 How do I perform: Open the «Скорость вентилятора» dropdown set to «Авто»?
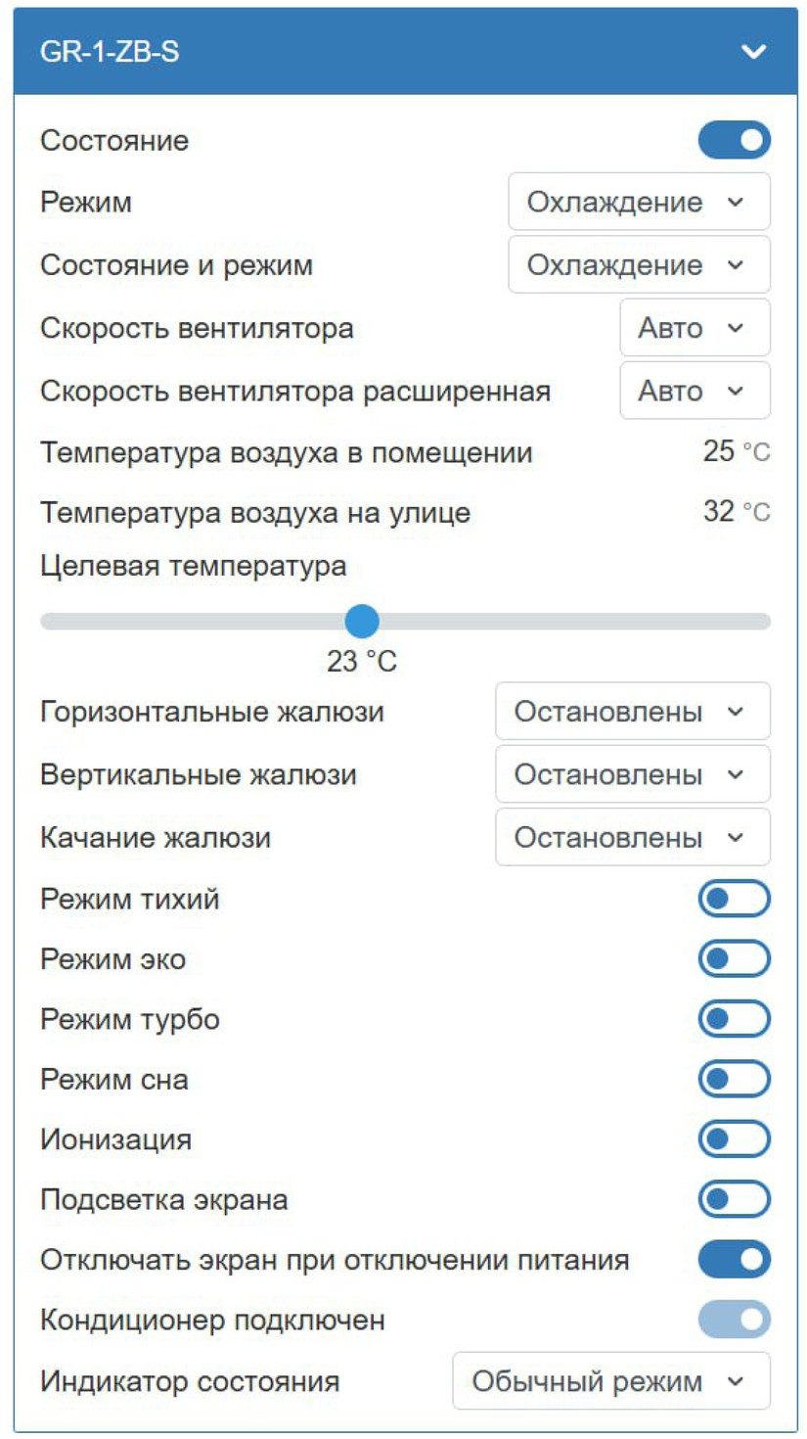695,327
